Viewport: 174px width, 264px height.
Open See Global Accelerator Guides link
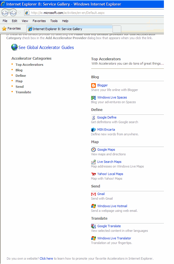tap(46, 48)
